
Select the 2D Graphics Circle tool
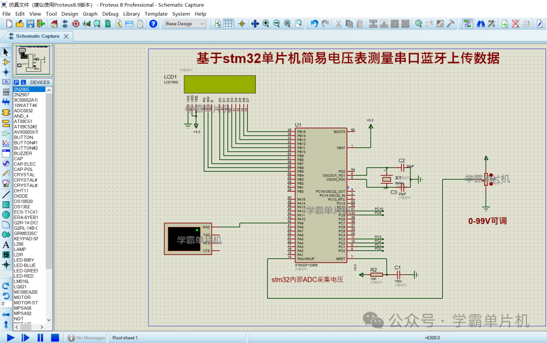point(6,215)
